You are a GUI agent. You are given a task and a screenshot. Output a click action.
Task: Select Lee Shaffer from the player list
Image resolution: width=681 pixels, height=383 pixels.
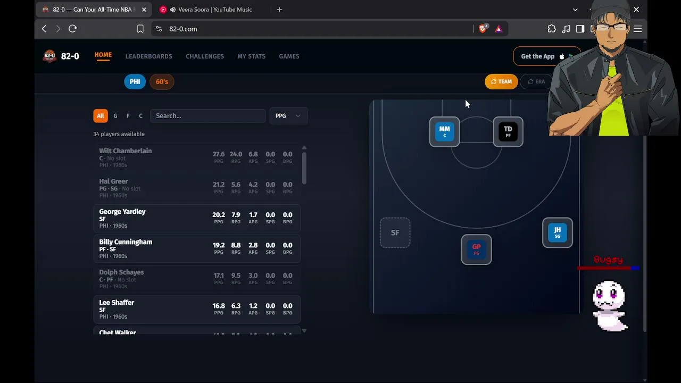tap(197, 310)
